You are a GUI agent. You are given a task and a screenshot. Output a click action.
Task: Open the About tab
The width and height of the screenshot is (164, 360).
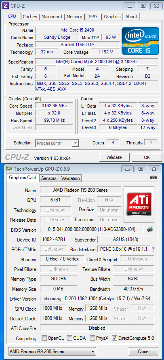(x=131, y=17)
